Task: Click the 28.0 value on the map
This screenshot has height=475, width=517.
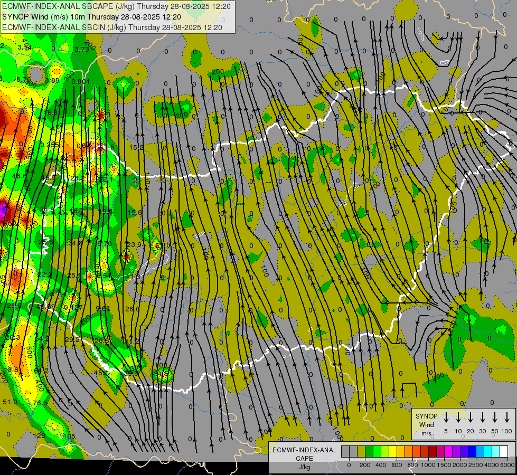Action: [x=132, y=309]
